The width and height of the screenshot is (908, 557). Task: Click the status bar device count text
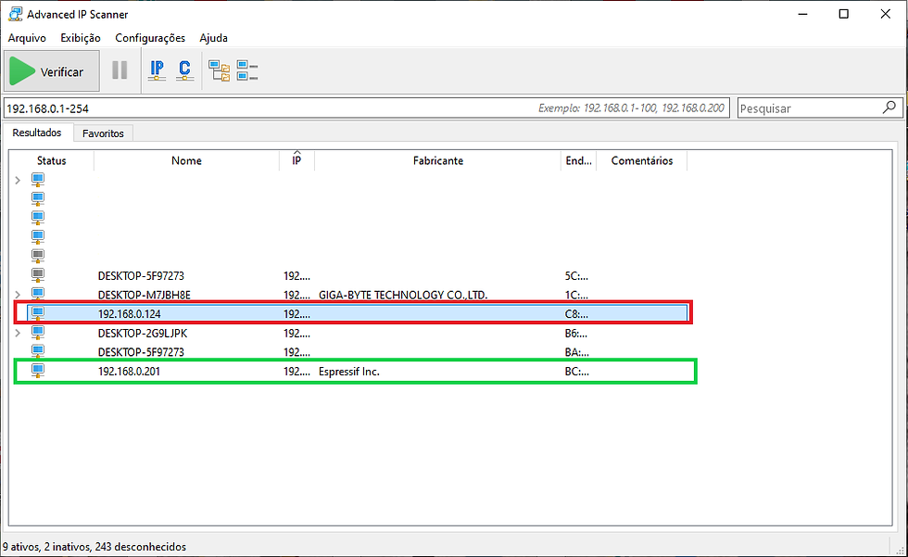[x=95, y=547]
